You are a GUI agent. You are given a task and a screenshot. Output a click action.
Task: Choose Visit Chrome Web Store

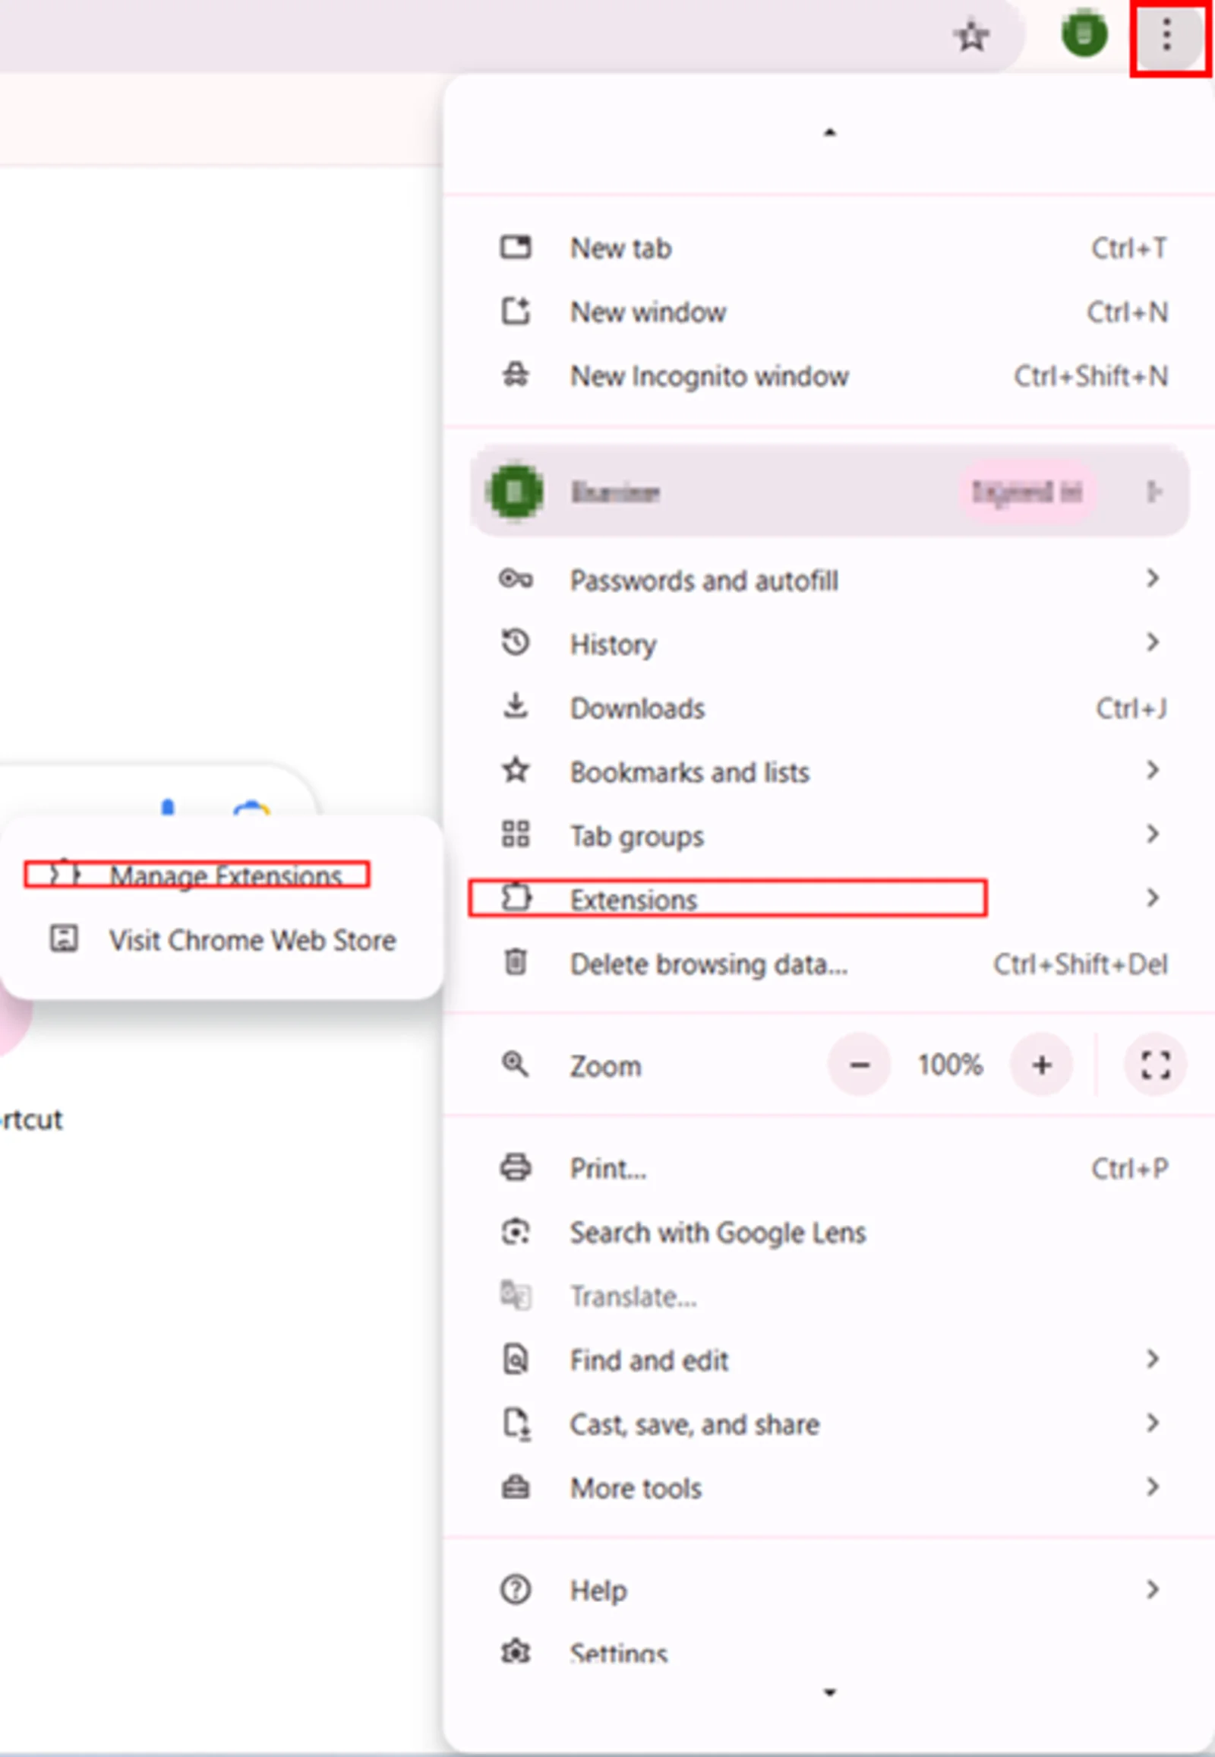[x=251, y=940]
